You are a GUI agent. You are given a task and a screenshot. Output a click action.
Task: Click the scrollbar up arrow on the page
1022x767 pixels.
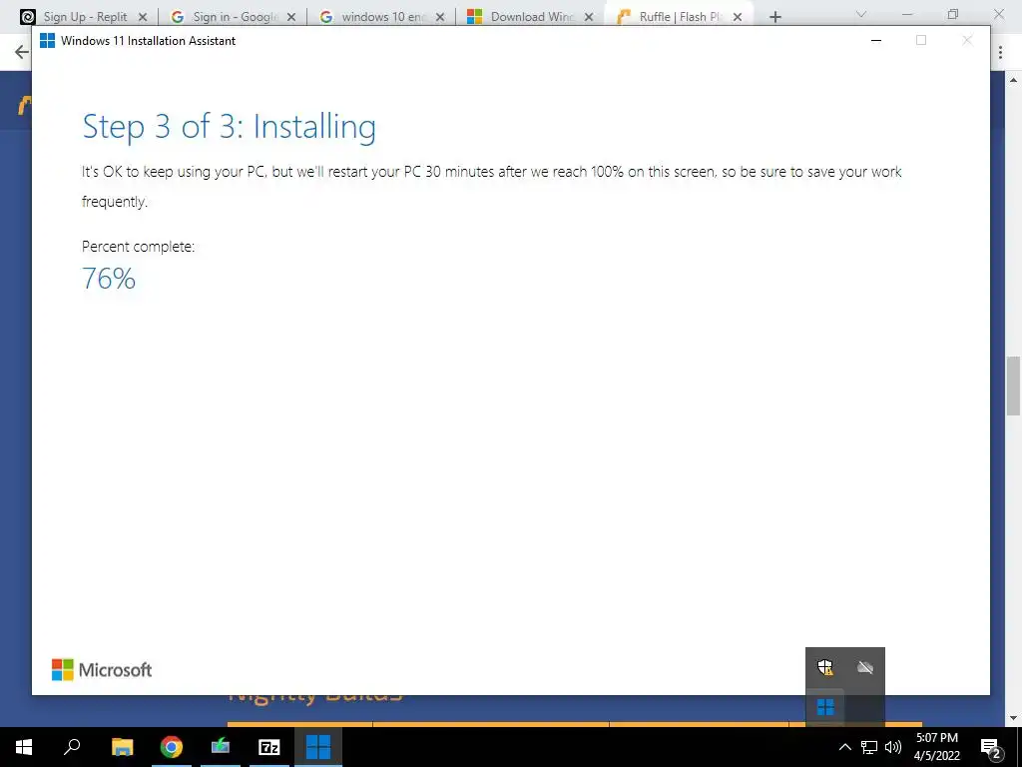click(x=1013, y=80)
